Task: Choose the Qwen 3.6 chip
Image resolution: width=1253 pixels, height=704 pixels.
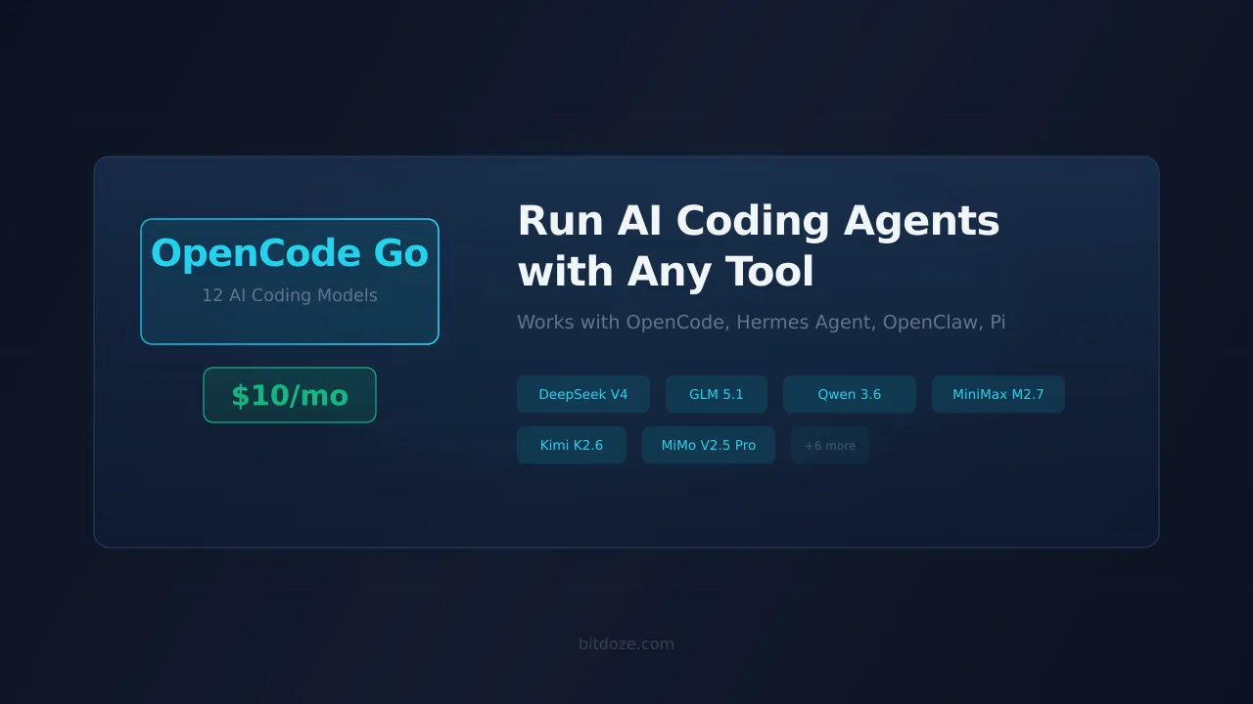Action: 850,394
